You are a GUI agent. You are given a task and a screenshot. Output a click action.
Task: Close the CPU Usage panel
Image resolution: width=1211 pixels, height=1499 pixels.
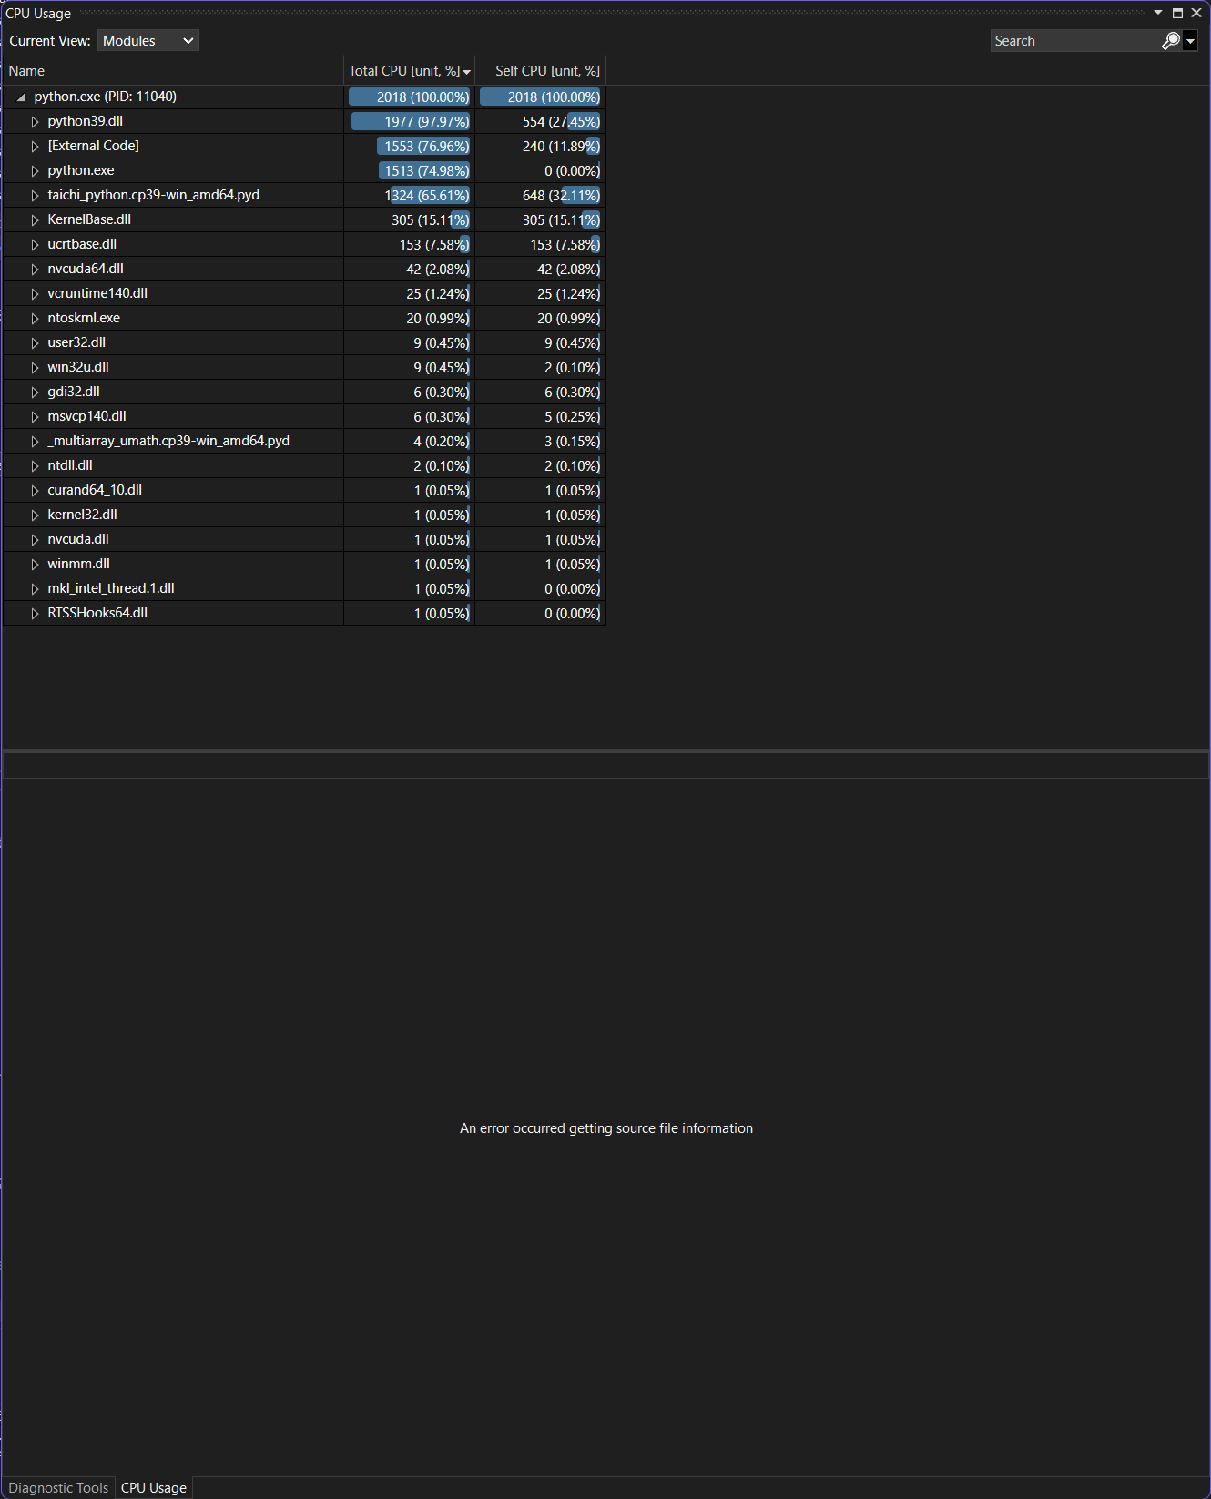(1196, 13)
